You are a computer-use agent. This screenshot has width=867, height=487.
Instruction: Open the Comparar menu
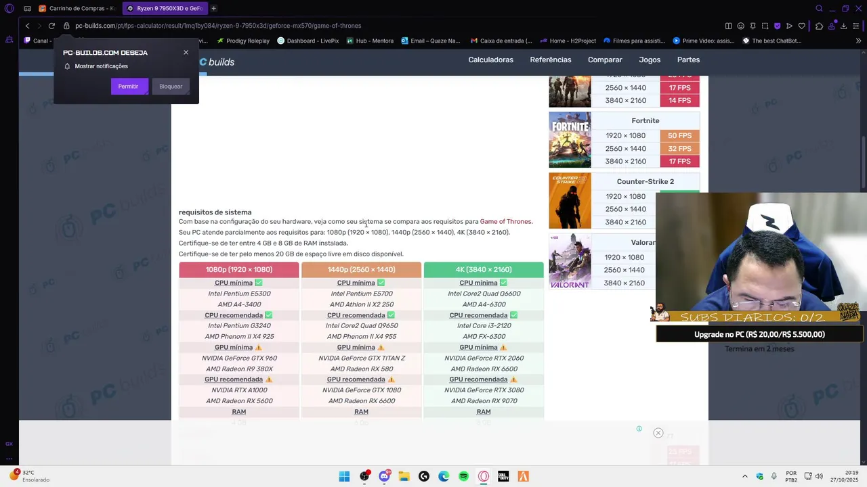[x=605, y=60]
